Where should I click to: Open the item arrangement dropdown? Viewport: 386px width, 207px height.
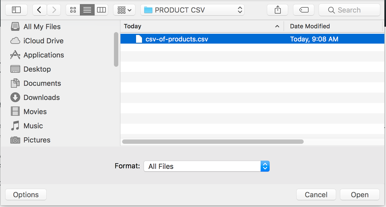tap(124, 10)
